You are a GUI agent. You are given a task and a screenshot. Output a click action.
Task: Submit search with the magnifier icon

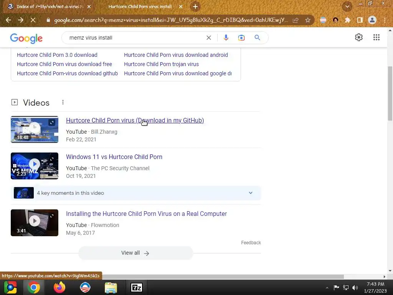pyautogui.click(x=258, y=38)
